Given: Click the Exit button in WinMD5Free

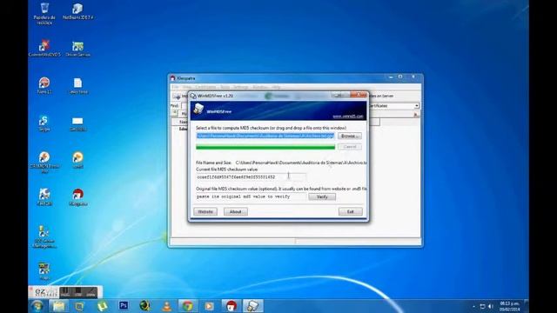Looking at the screenshot, I should click(x=350, y=212).
